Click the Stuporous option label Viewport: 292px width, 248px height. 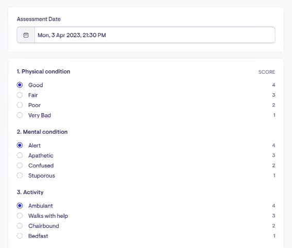[42, 175]
